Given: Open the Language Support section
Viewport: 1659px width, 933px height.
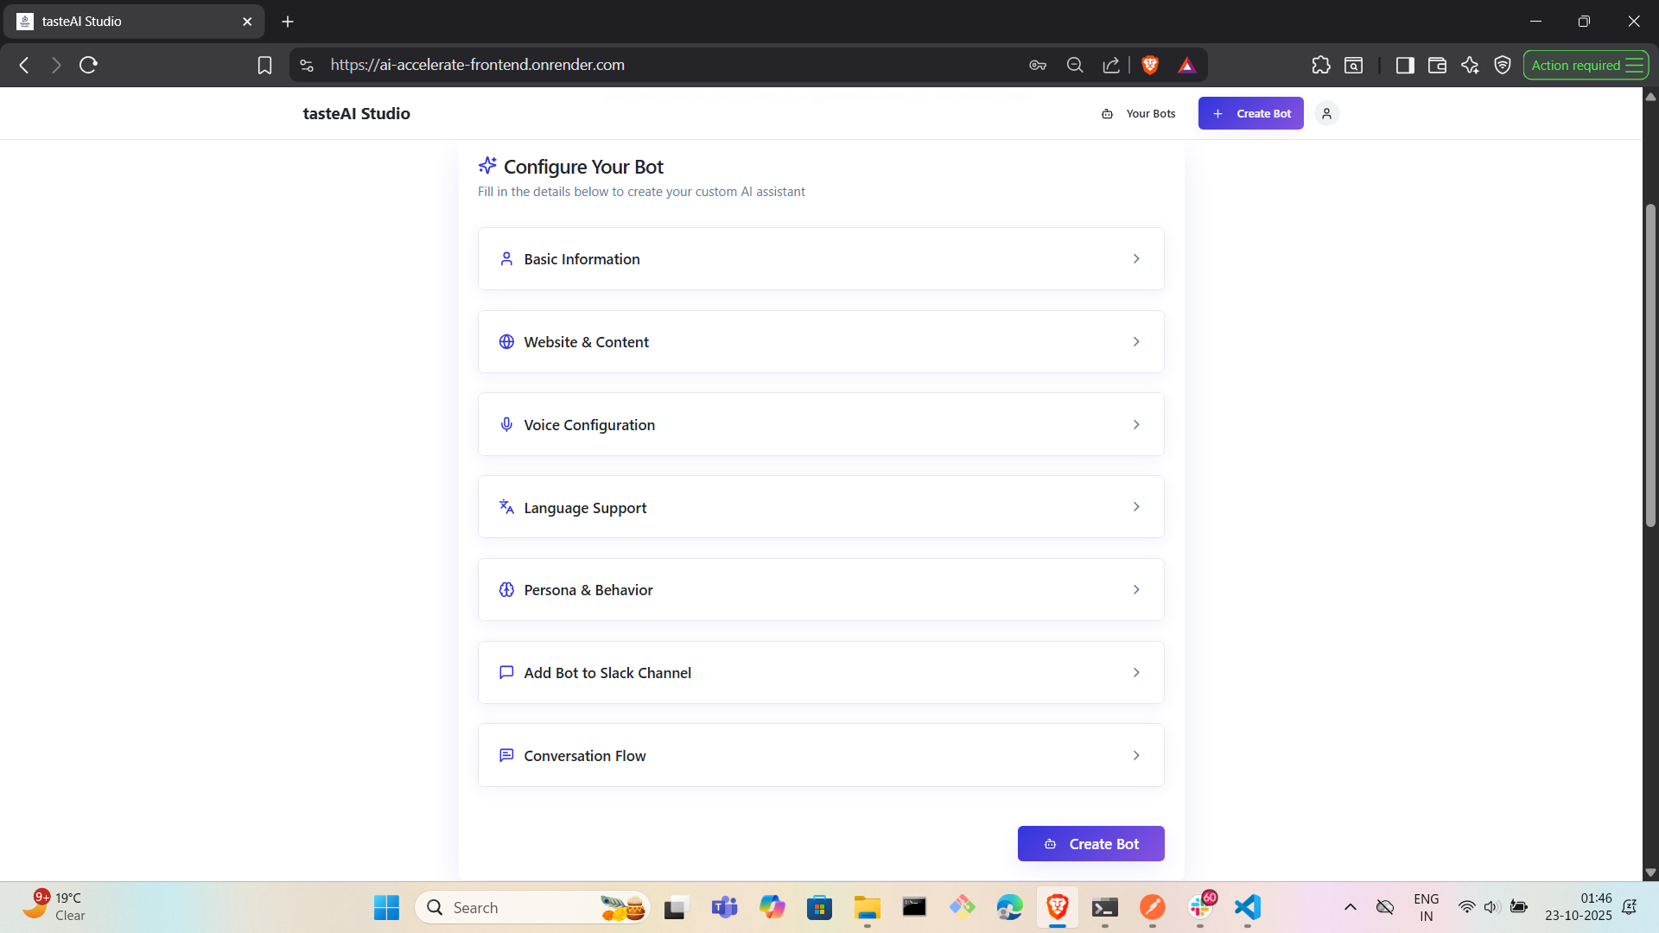Looking at the screenshot, I should 820,507.
